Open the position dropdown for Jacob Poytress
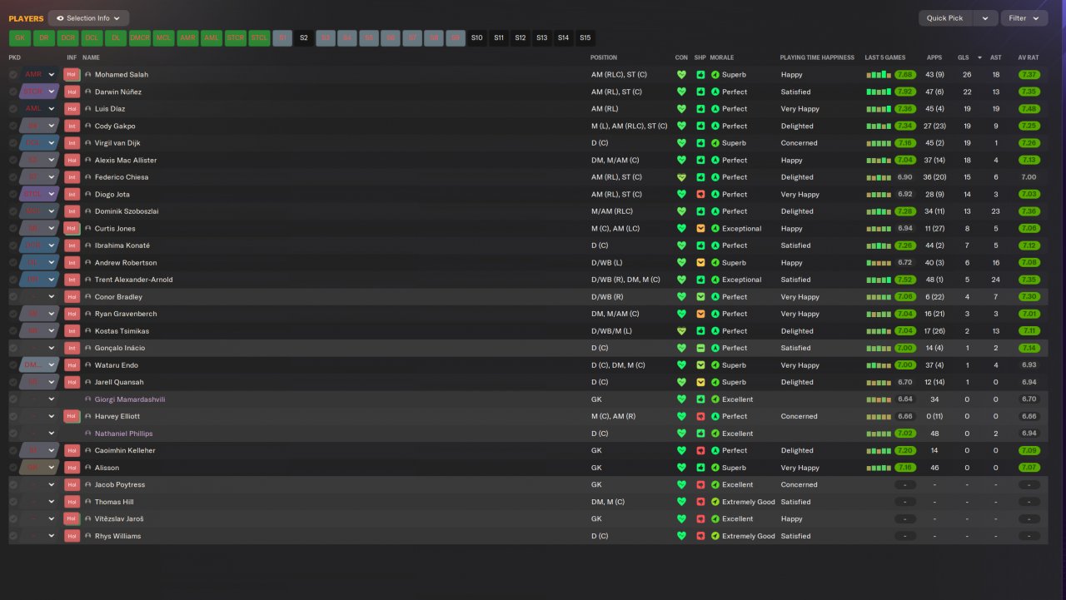This screenshot has width=1066, height=600. click(x=40, y=484)
